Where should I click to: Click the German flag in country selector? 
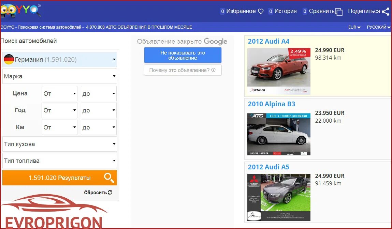9,59
